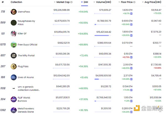Click the Lives of Asuna market cap value

(x=61, y=75)
